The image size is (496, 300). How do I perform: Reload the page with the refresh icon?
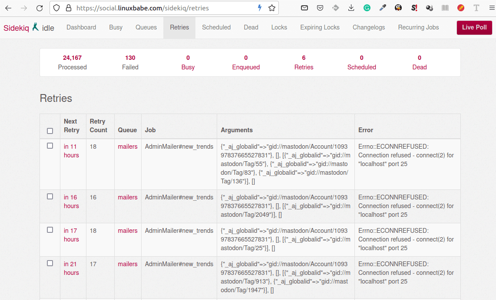(x=40, y=8)
